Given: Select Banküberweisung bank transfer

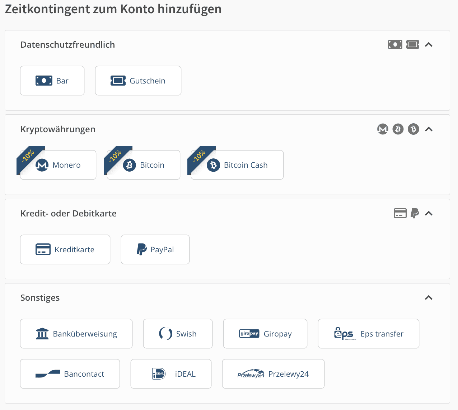Looking at the screenshot, I should 76,334.
